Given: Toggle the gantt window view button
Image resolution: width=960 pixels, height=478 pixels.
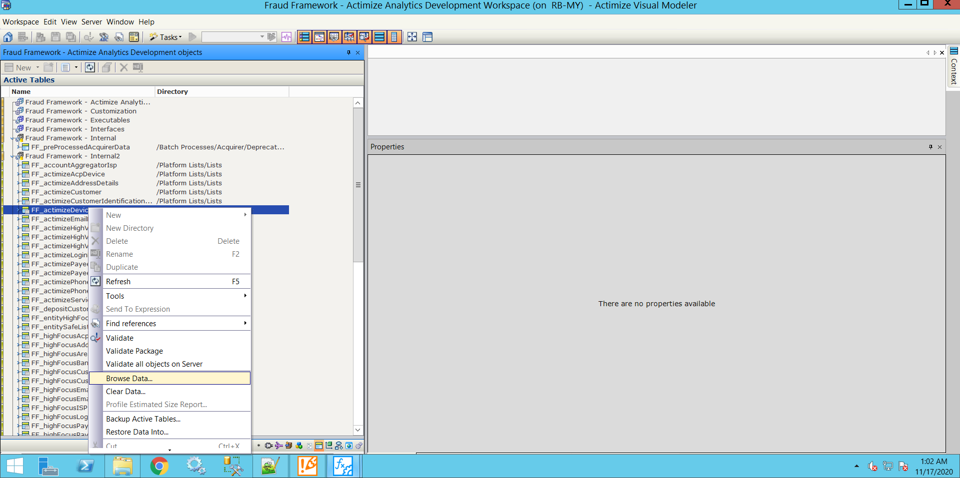Looking at the screenshot, I should click(x=319, y=37).
